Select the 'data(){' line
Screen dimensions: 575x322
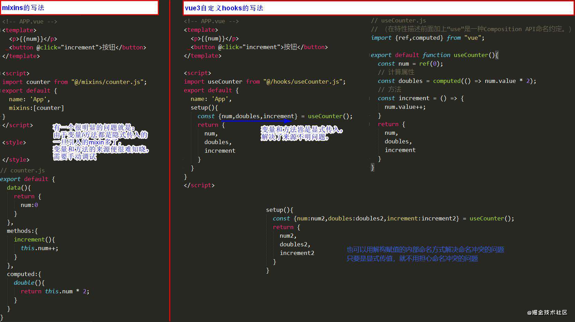(x=19, y=188)
